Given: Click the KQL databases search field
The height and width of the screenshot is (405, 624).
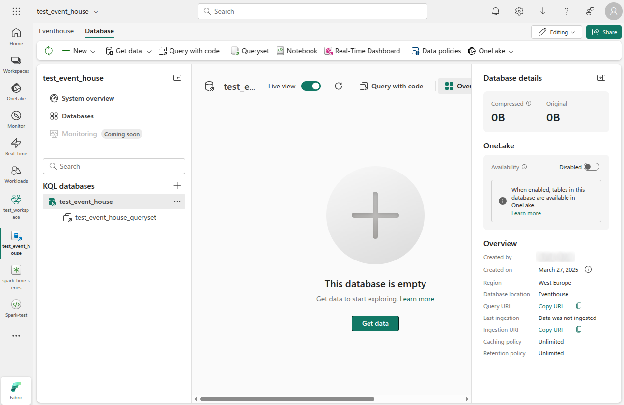Looking at the screenshot, I should pos(113,166).
